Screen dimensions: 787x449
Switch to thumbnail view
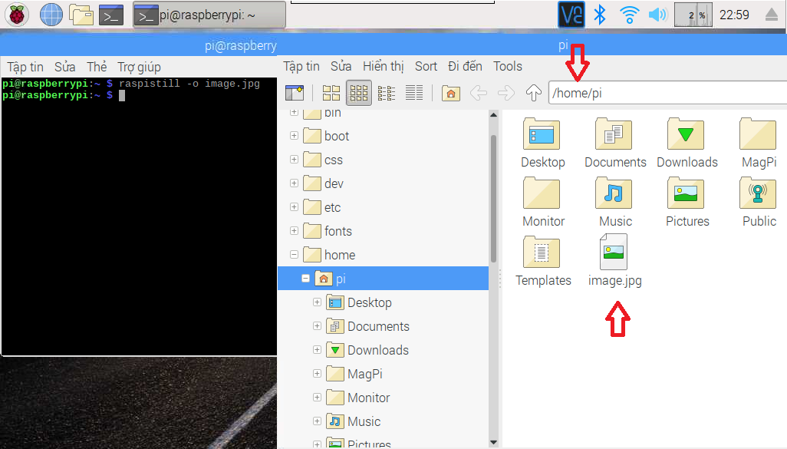tap(359, 93)
